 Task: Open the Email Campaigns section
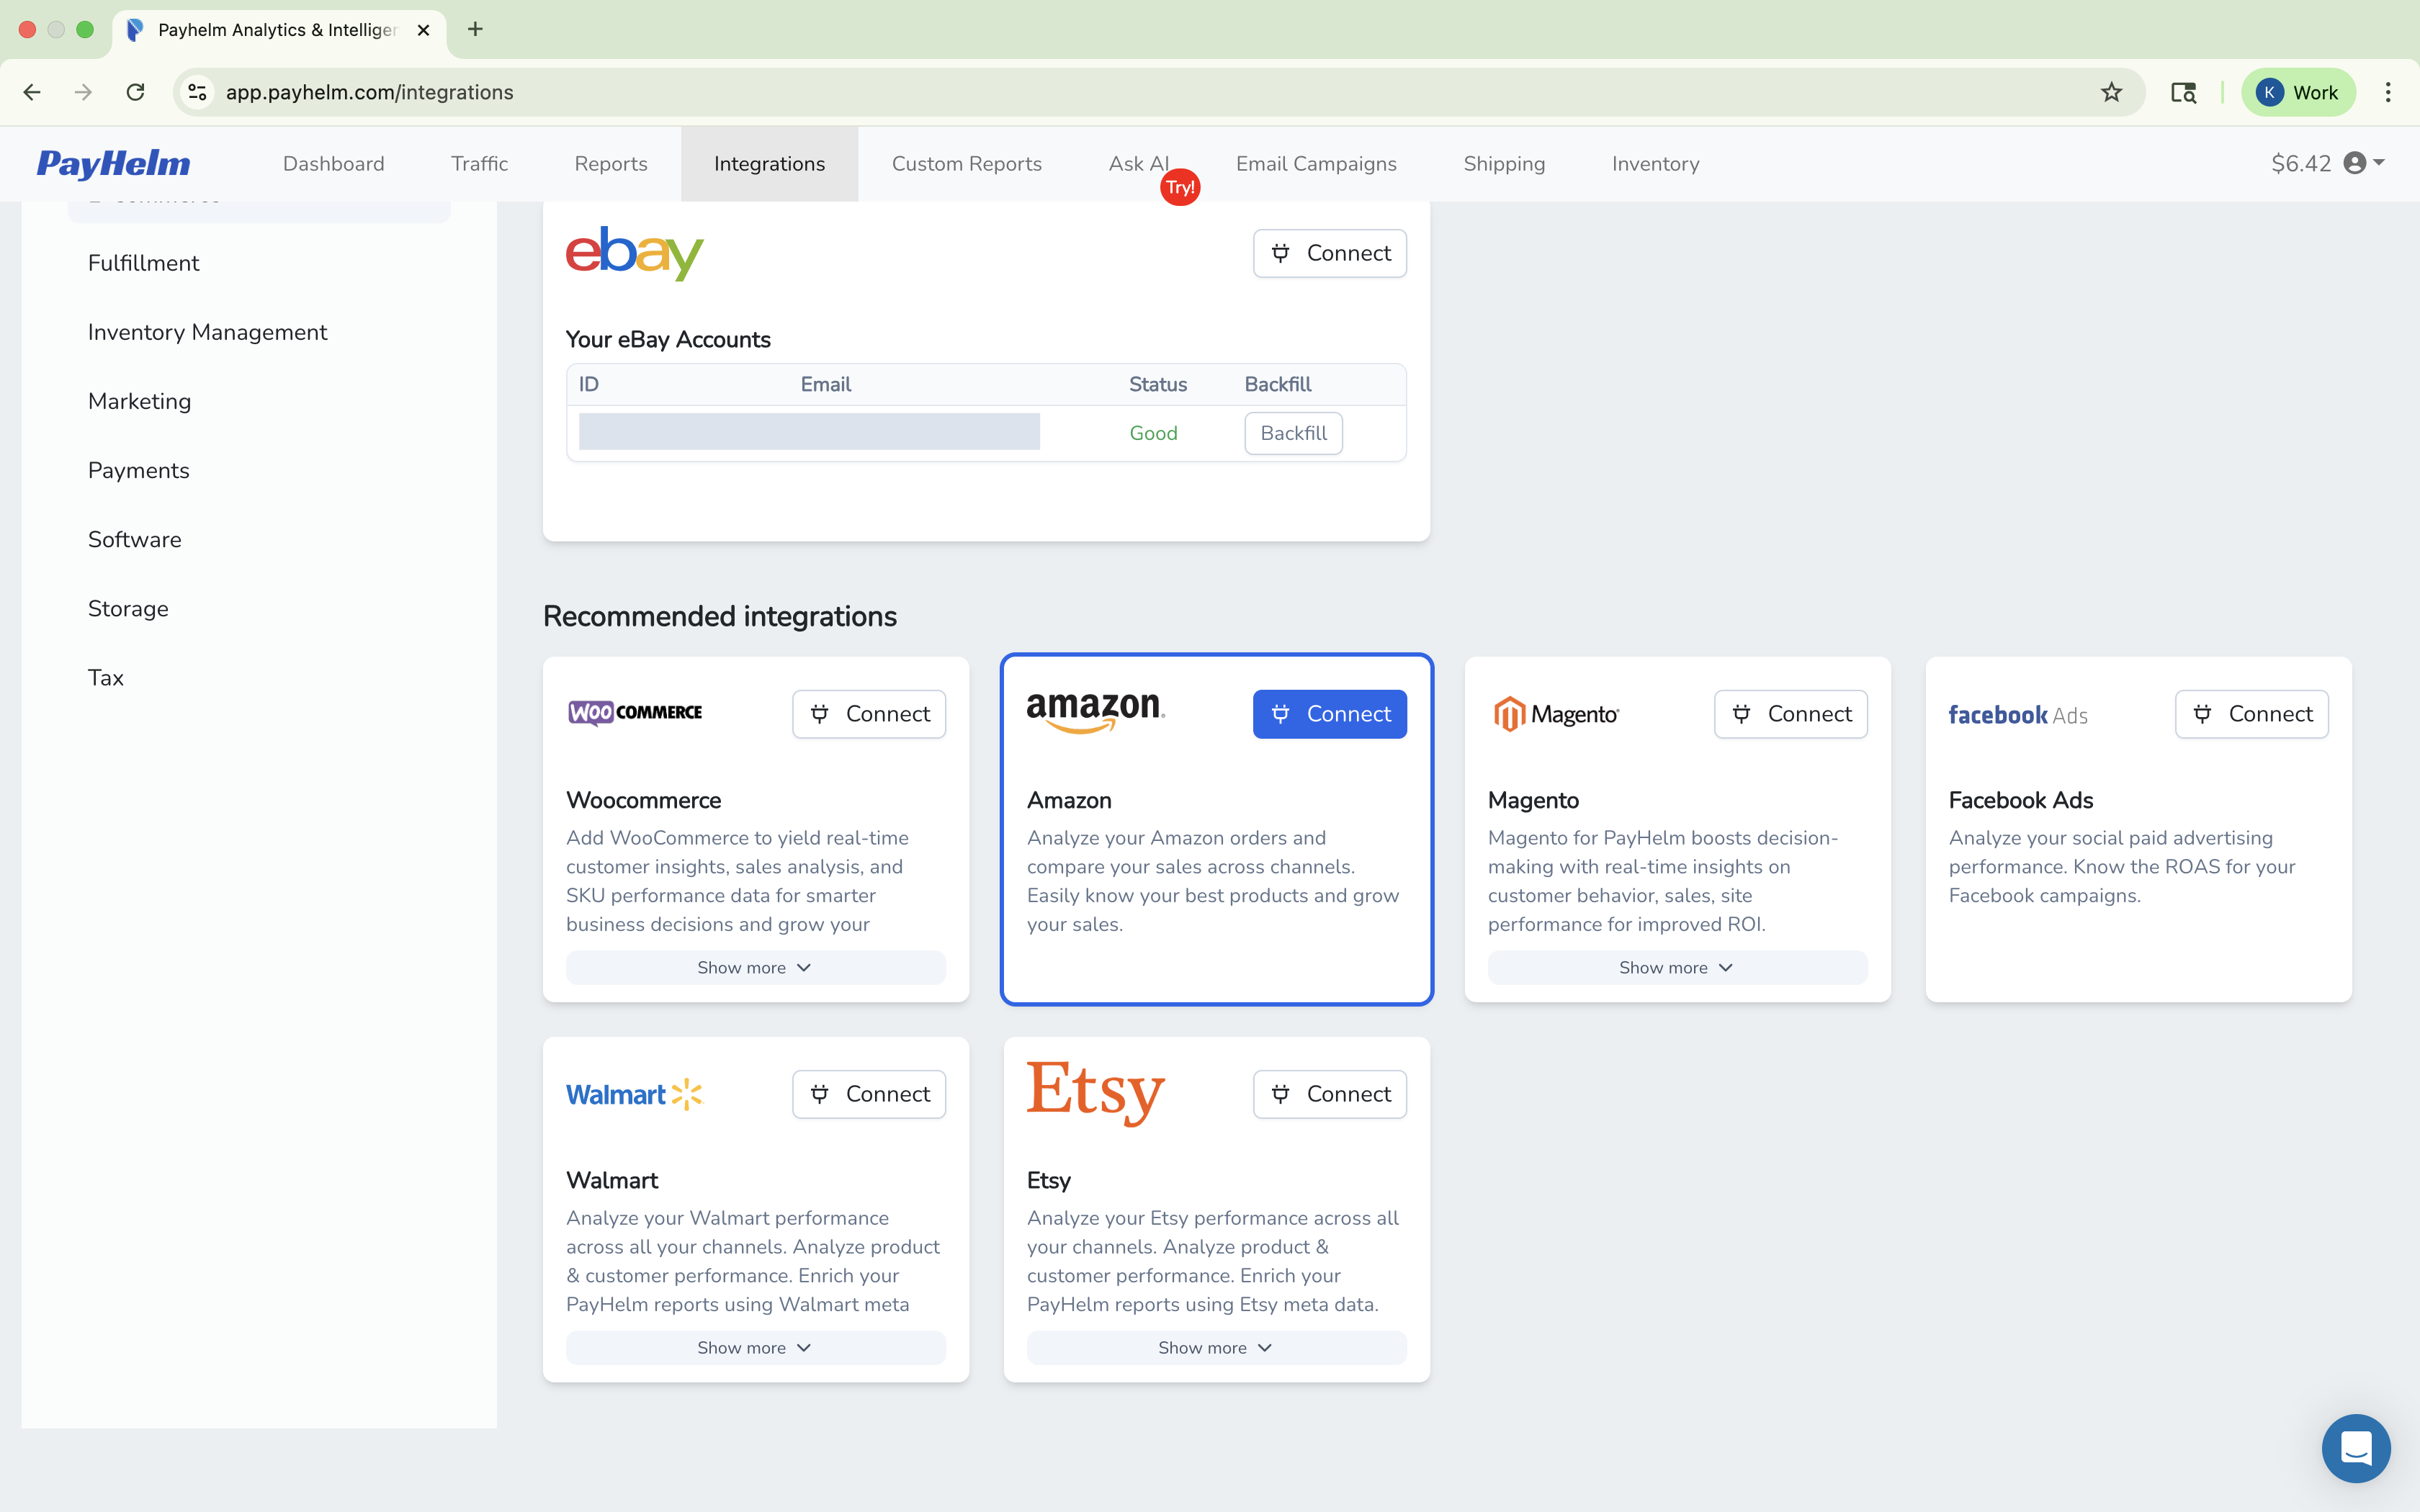pyautogui.click(x=1316, y=163)
